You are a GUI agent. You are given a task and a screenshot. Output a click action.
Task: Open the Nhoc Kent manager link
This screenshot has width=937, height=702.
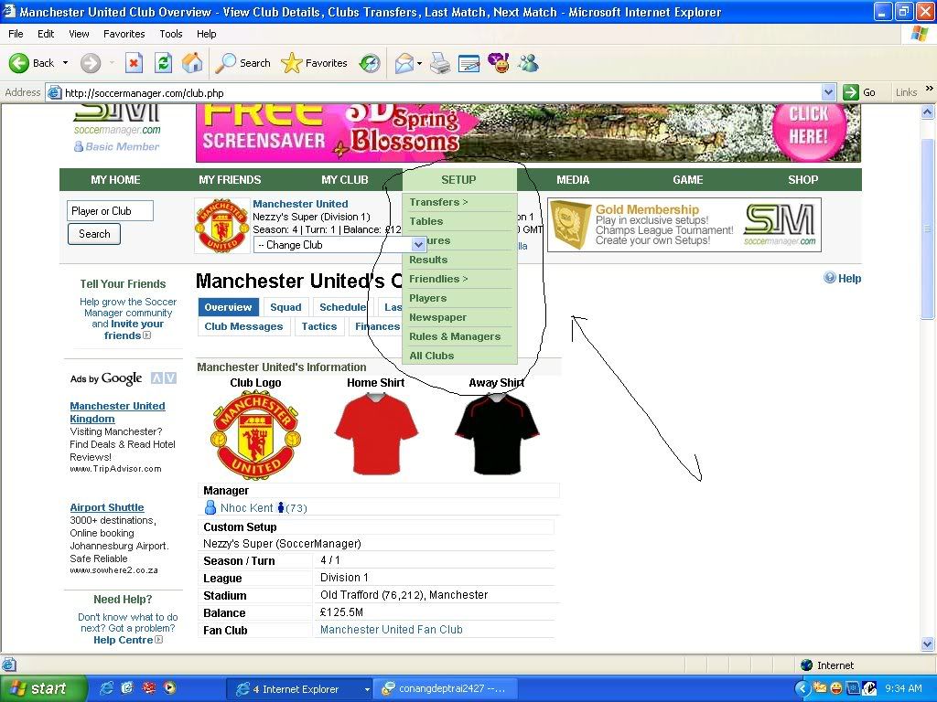point(246,507)
